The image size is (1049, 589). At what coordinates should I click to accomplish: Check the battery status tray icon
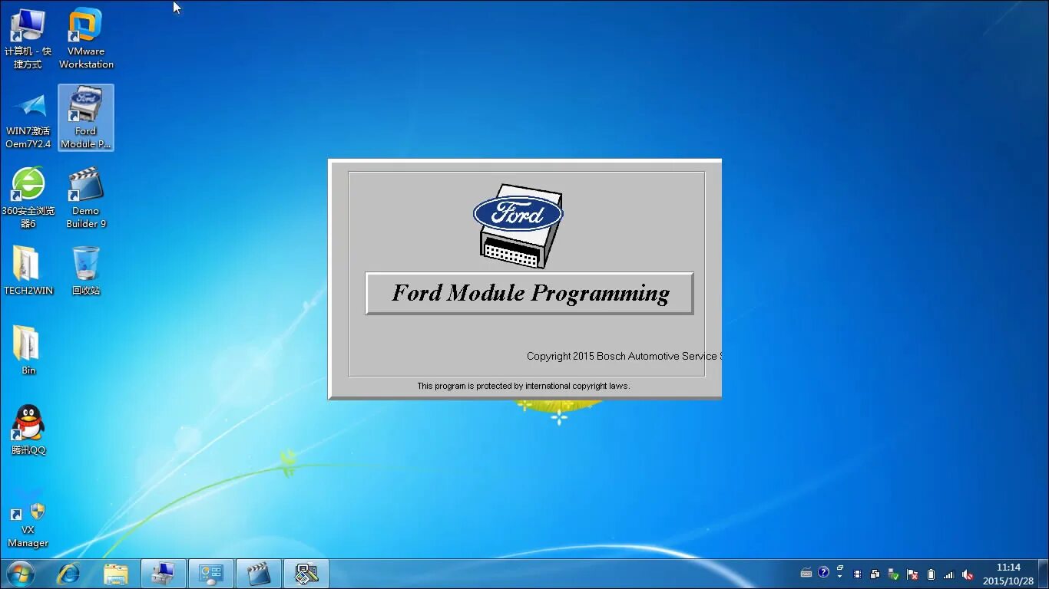[931, 574]
